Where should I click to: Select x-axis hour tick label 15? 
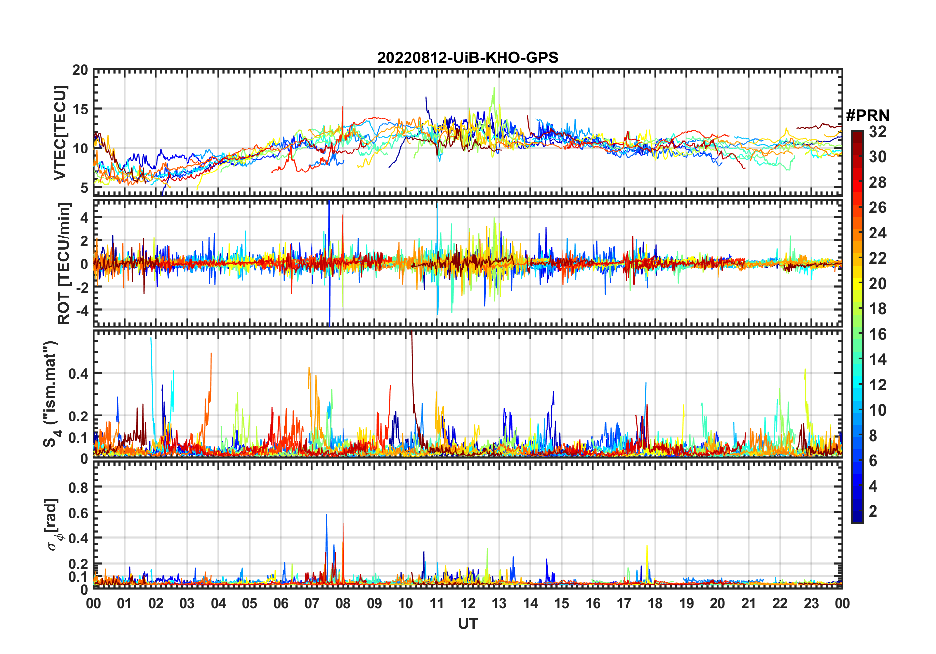[x=562, y=603]
